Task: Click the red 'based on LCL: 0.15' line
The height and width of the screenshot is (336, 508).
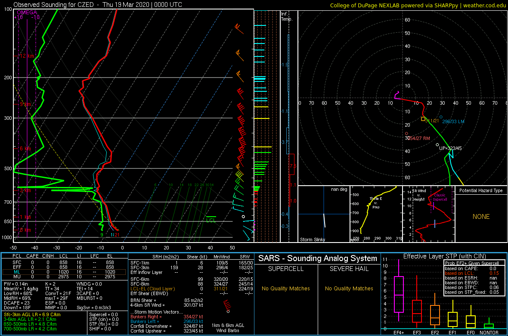Action: pyautogui.click(x=473, y=273)
